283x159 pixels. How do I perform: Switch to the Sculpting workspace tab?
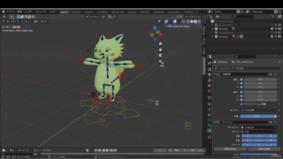(x=89, y=12)
